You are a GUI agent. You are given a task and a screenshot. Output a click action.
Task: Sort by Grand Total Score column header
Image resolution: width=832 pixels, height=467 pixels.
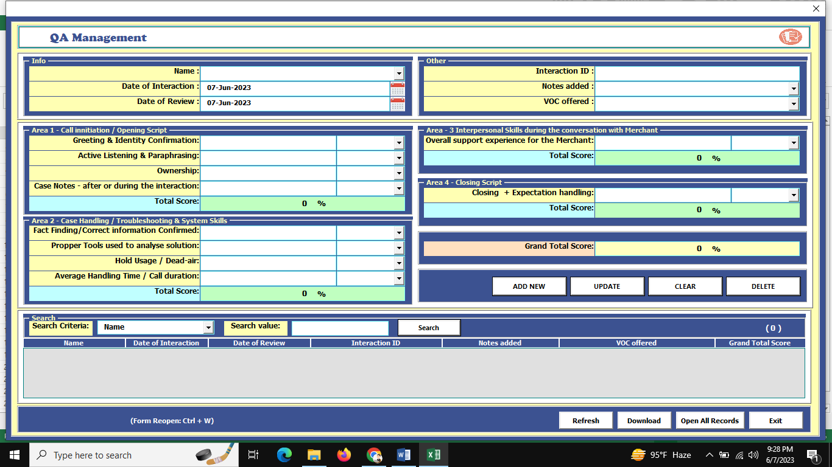pyautogui.click(x=760, y=343)
